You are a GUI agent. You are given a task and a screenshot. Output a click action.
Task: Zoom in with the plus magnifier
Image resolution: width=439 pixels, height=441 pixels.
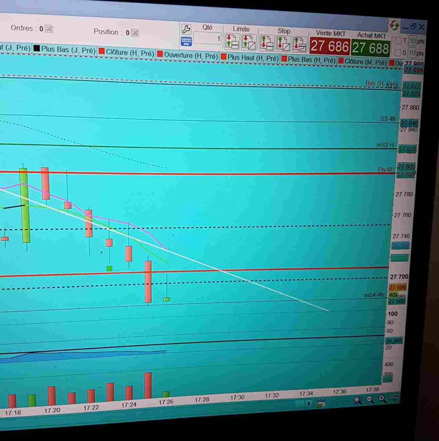click(382, 399)
